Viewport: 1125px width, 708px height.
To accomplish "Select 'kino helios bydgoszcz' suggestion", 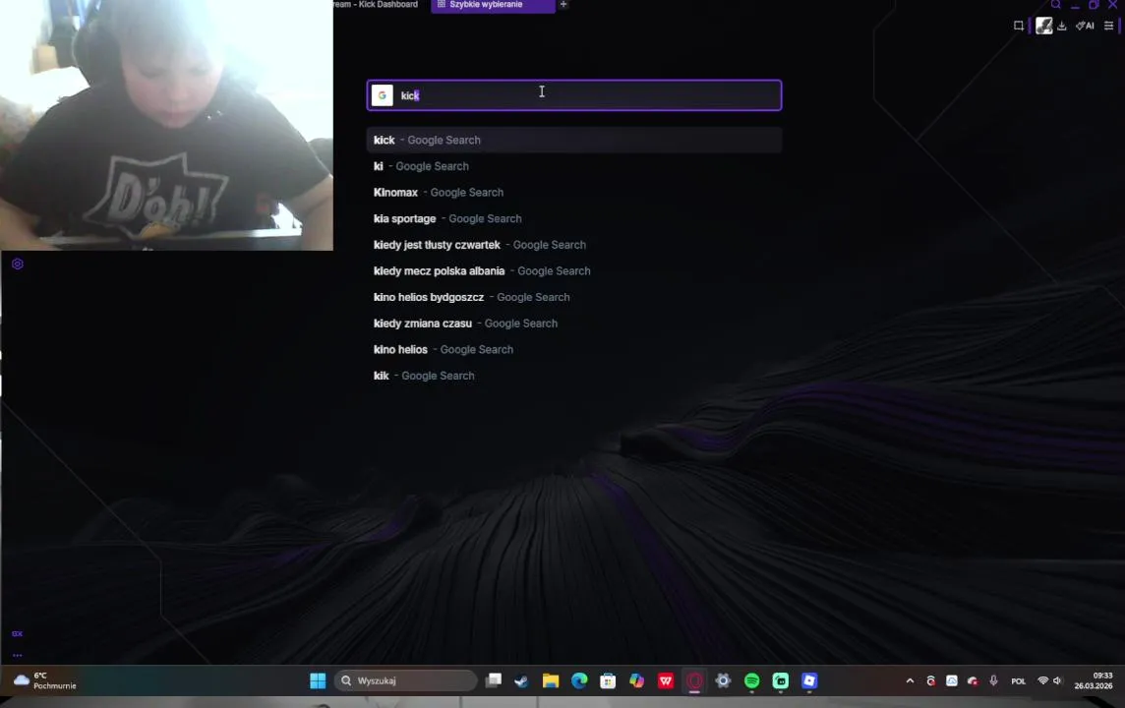I will pos(574,297).
